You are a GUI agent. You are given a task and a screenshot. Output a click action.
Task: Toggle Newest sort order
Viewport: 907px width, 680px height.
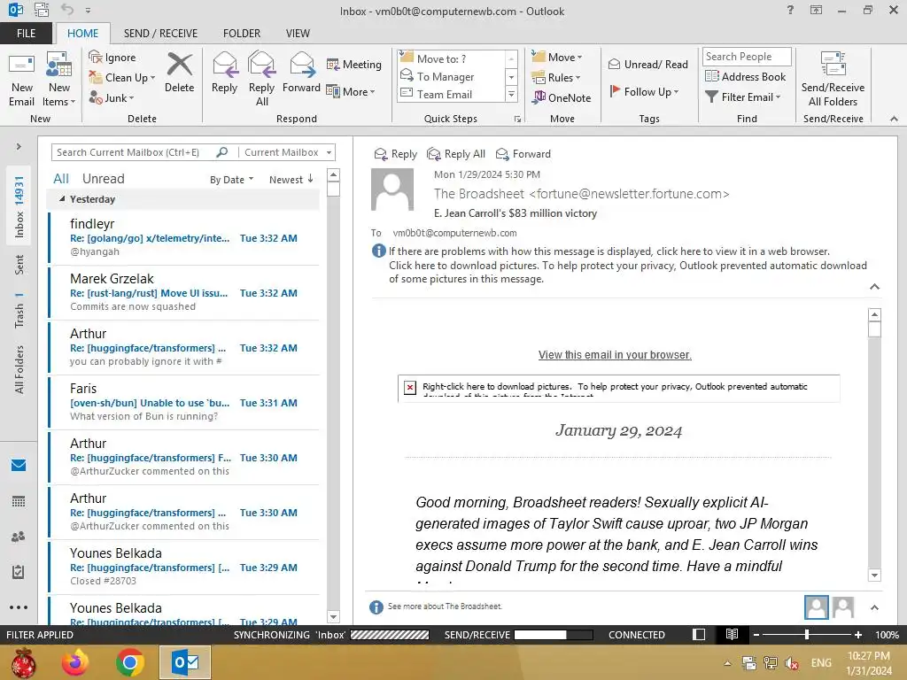point(291,179)
